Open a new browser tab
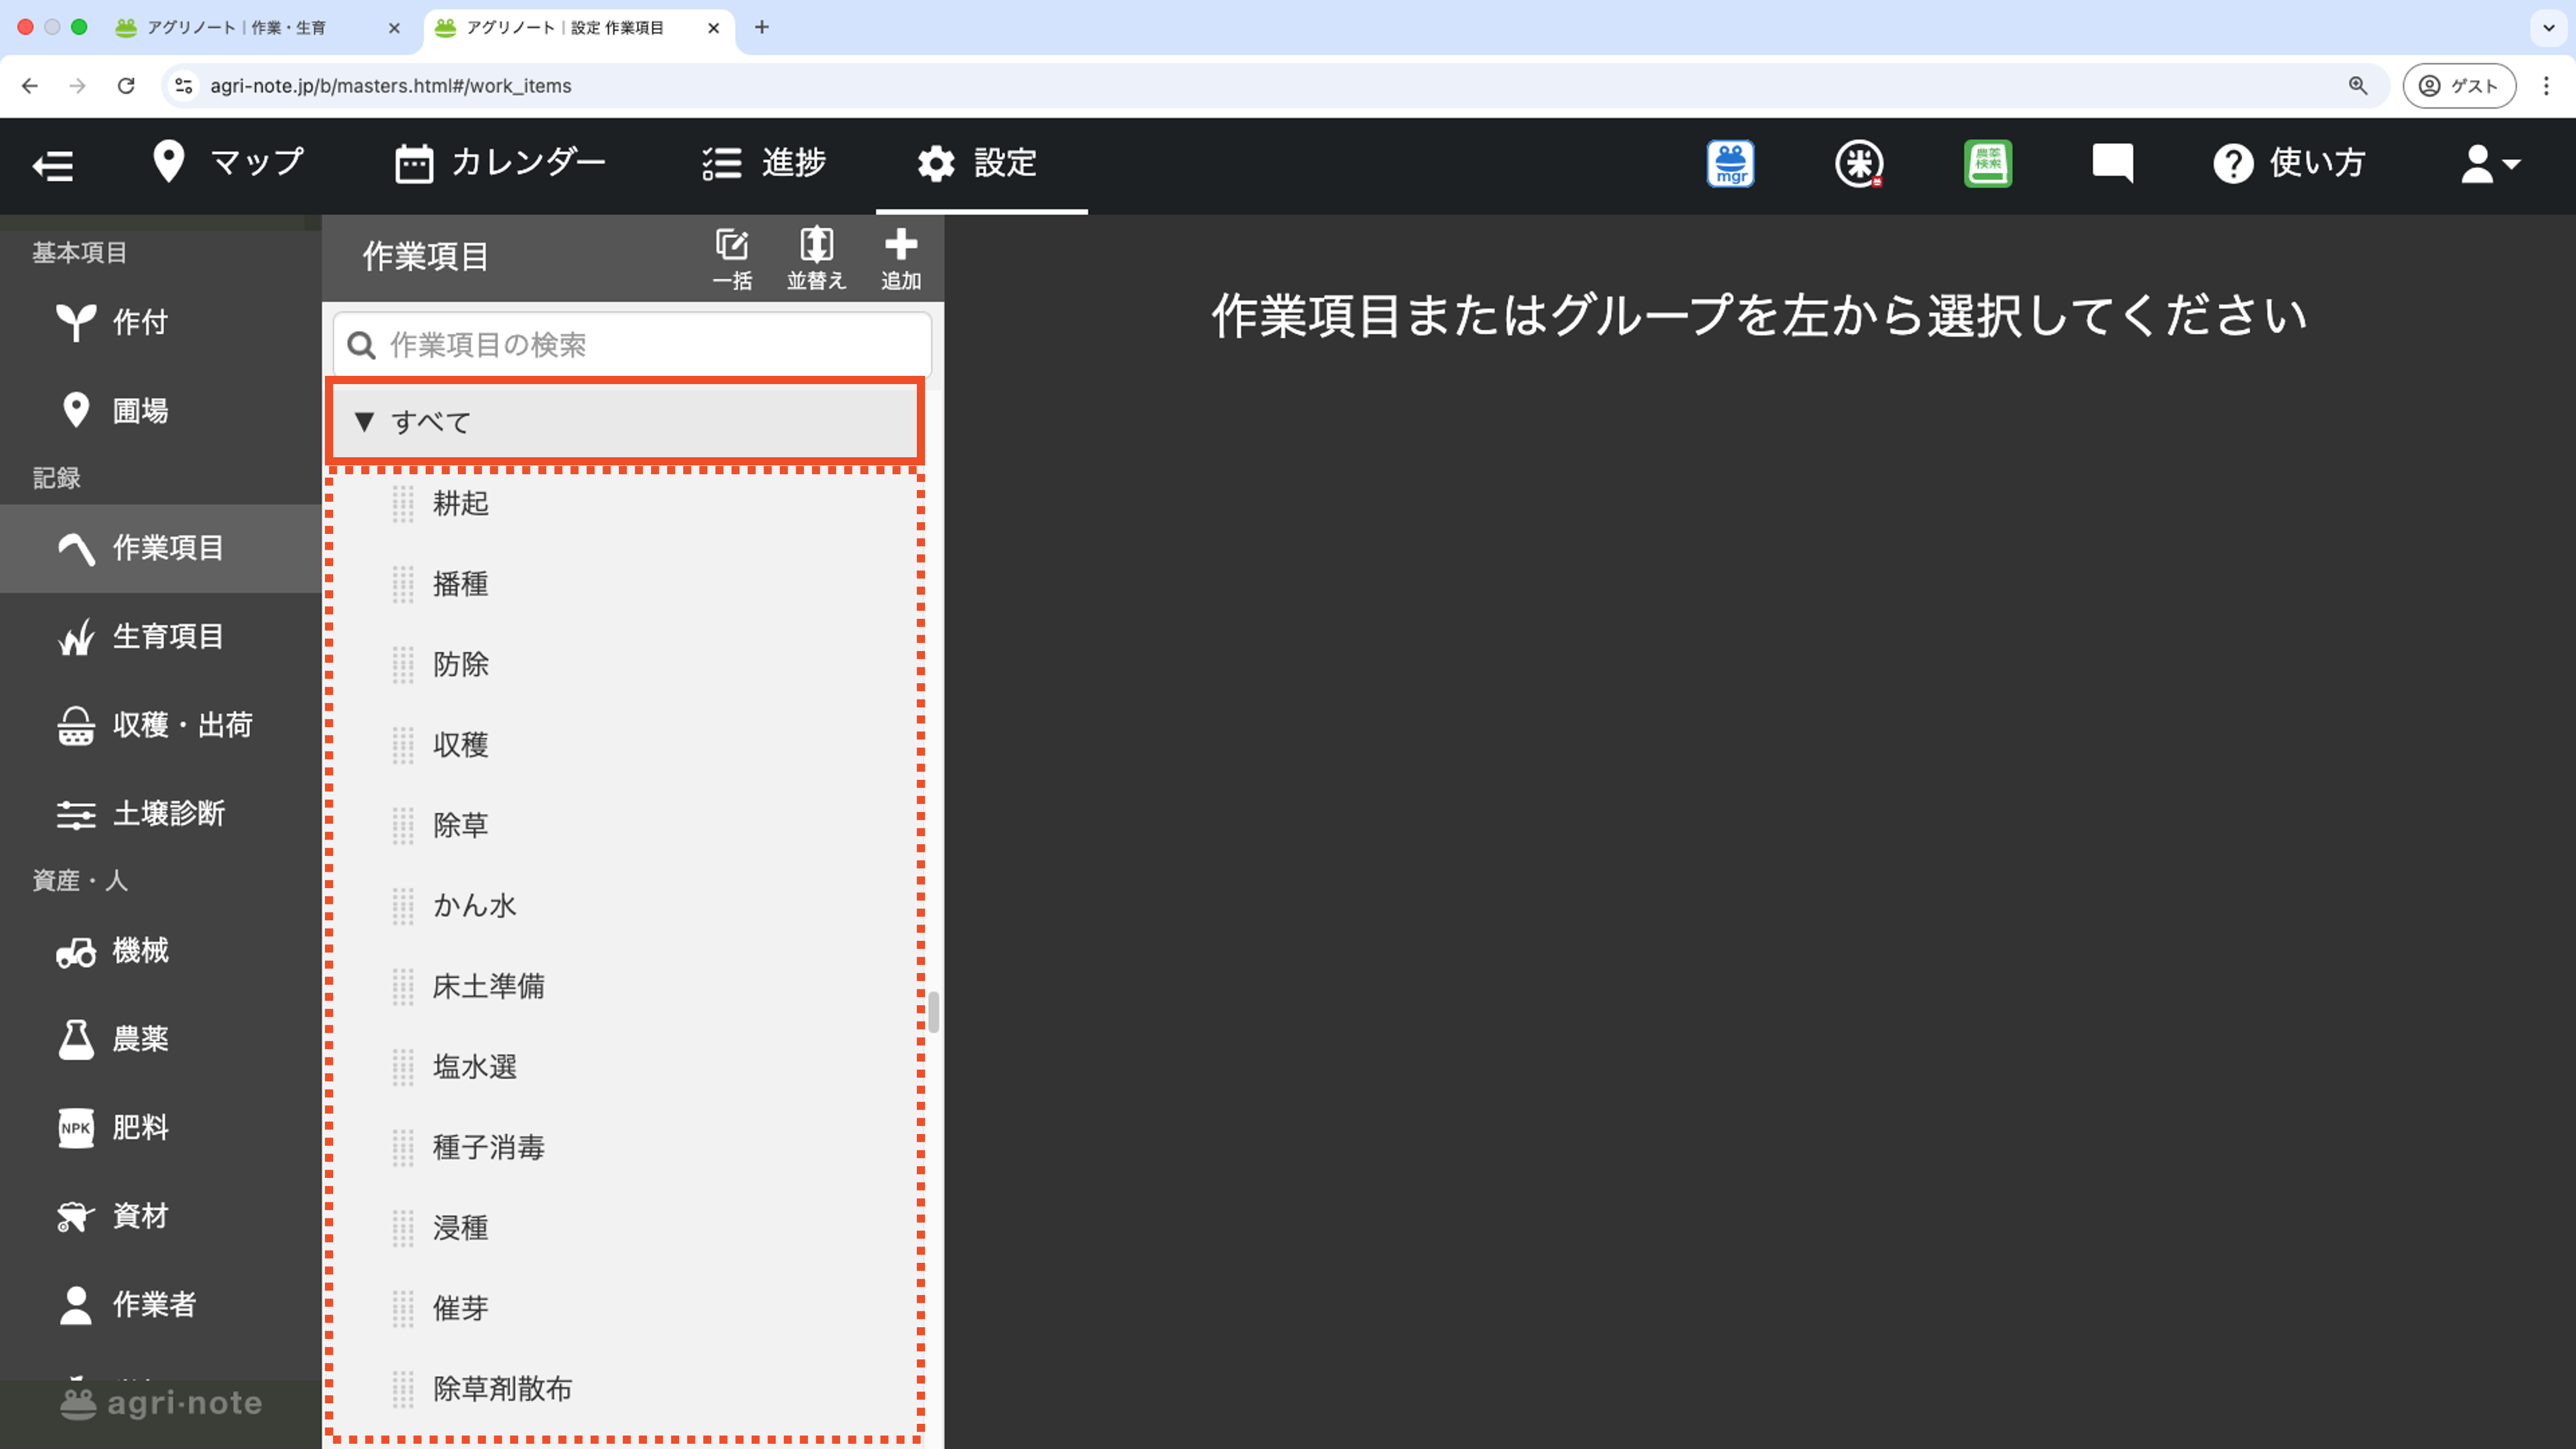2576x1449 pixels. pyautogui.click(x=762, y=28)
